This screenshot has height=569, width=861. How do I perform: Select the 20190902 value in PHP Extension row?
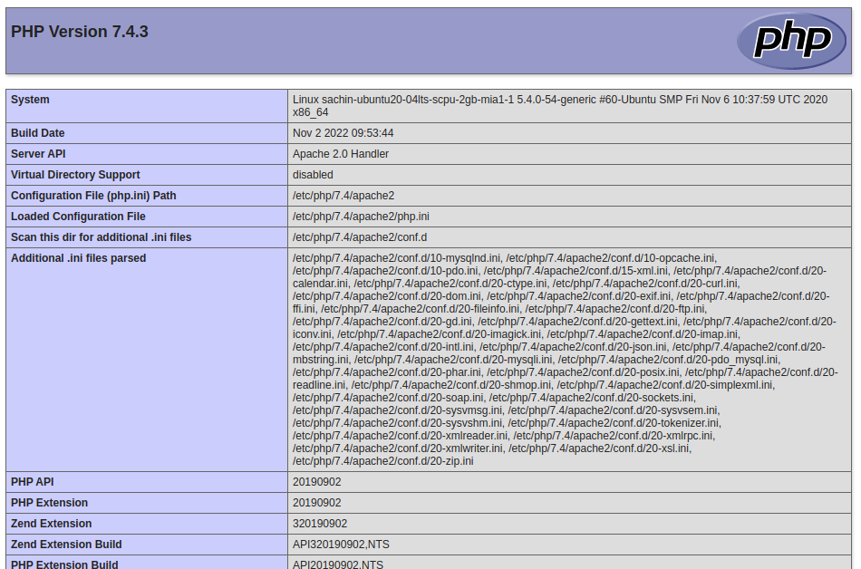[x=317, y=503]
